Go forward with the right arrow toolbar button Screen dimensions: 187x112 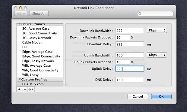24,14
